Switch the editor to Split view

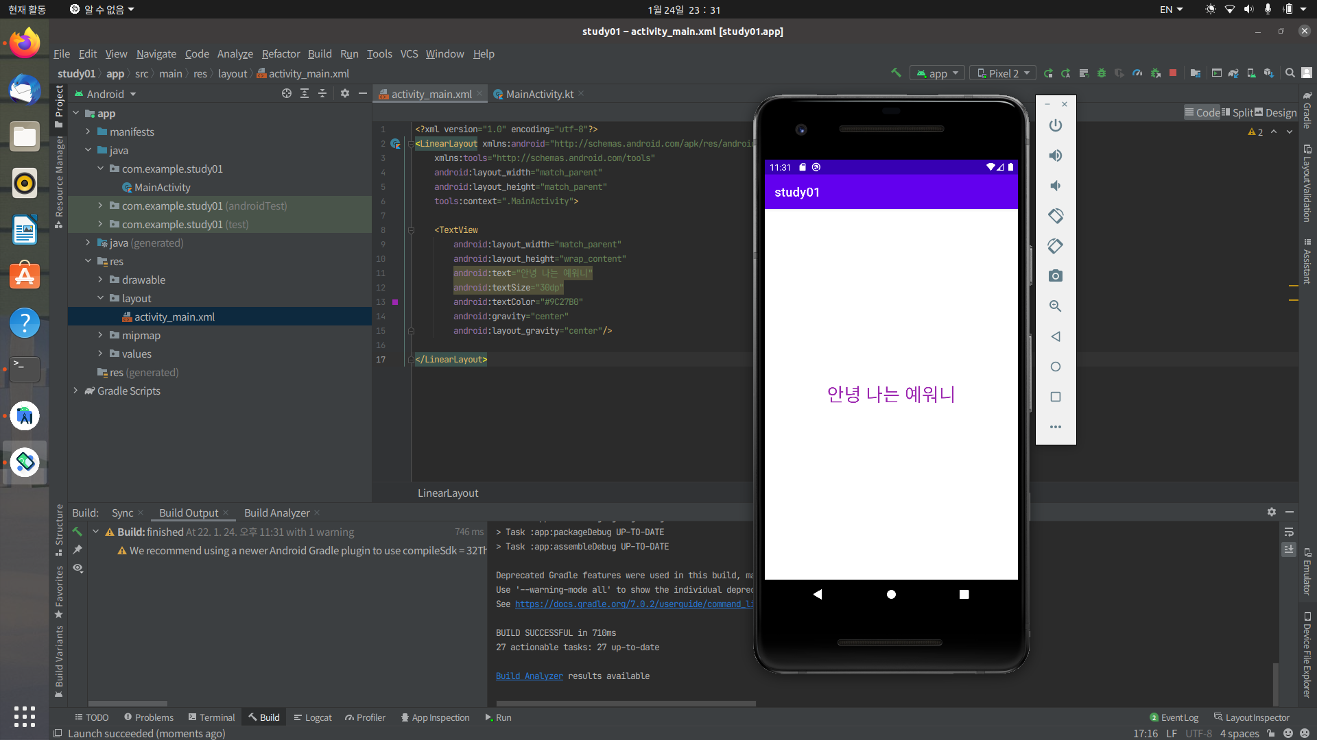tap(1237, 112)
